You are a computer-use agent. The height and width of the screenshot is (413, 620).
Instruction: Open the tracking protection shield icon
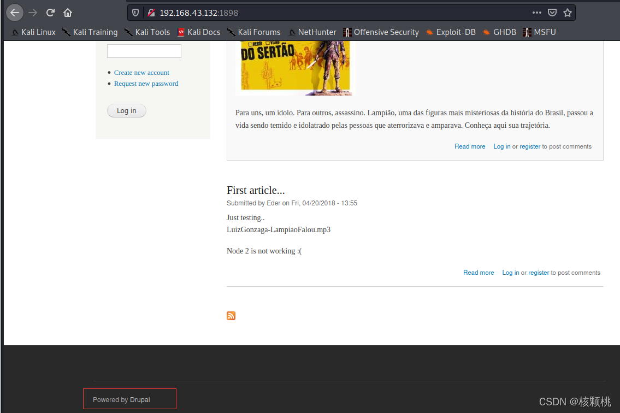click(135, 13)
